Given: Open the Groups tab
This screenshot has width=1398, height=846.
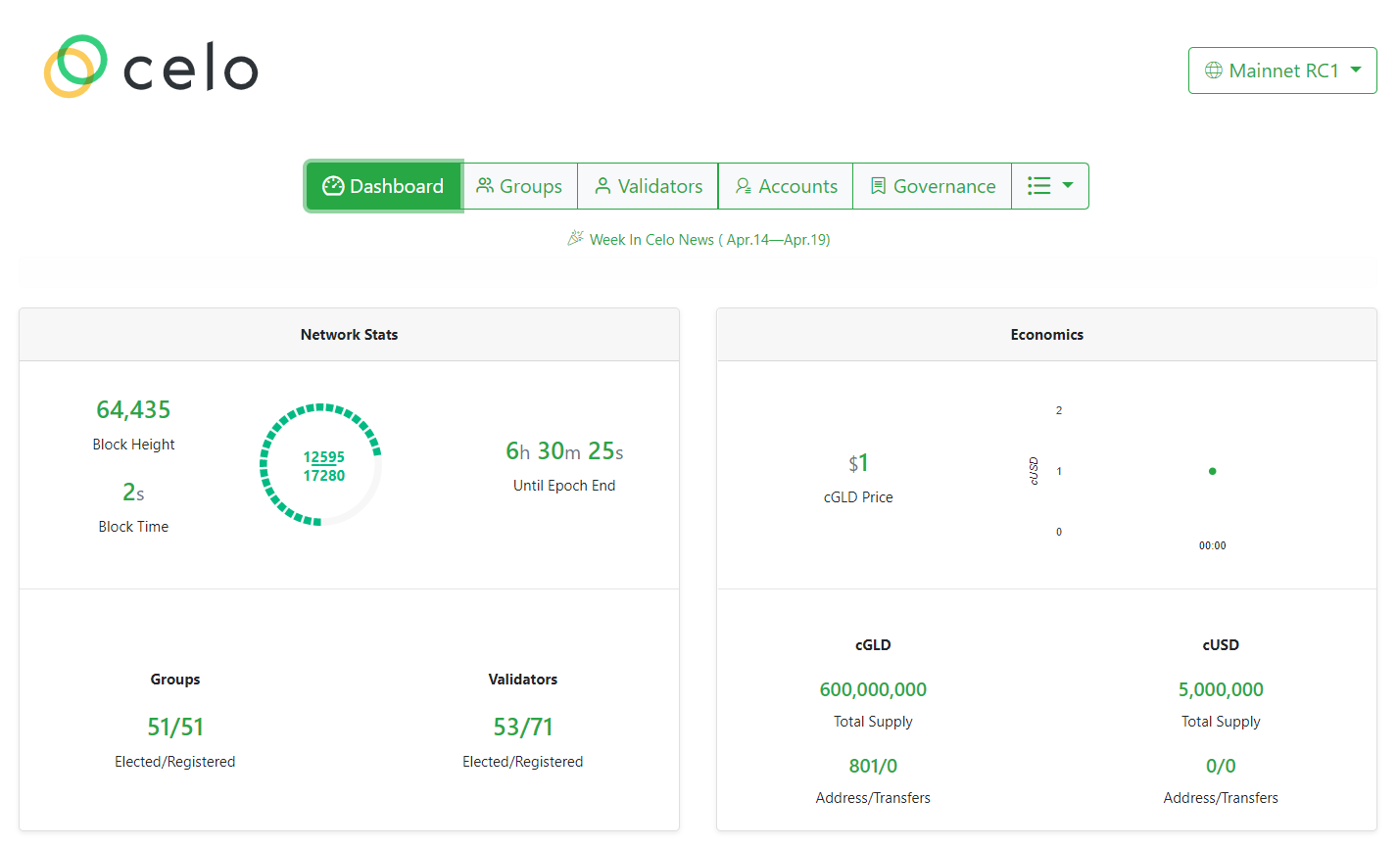Looking at the screenshot, I should (x=519, y=186).
